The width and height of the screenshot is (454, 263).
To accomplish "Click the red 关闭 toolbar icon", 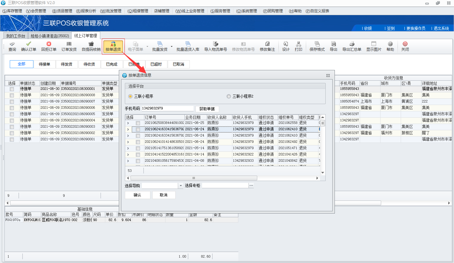I will pyautogui.click(x=405, y=46).
